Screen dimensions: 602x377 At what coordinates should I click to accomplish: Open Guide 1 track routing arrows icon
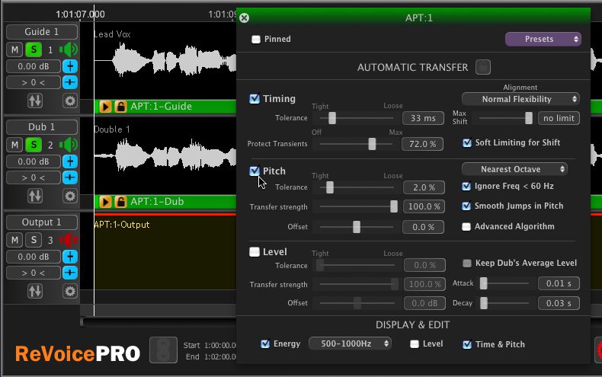pyautogui.click(x=35, y=101)
